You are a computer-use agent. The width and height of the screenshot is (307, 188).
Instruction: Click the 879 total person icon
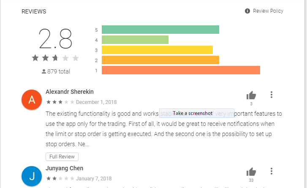pos(44,71)
